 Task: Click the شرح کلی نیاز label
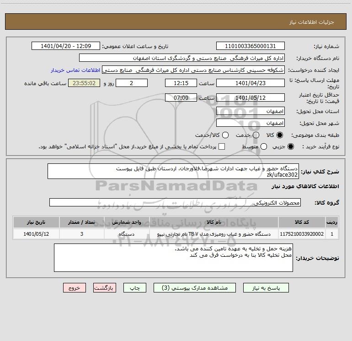pyautogui.click(x=320, y=172)
